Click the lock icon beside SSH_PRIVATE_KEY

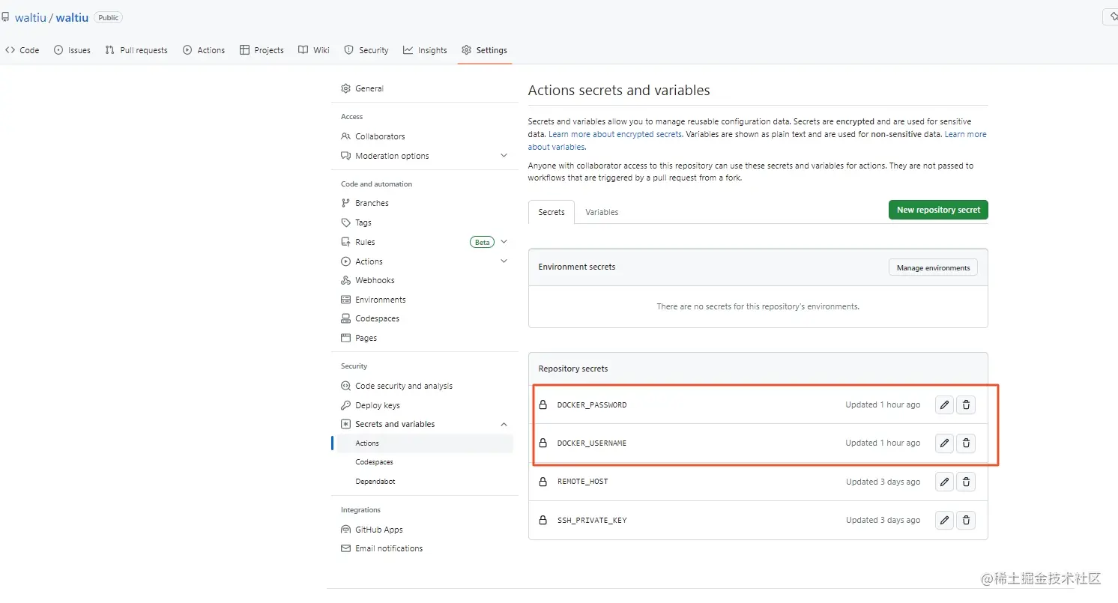(x=543, y=520)
